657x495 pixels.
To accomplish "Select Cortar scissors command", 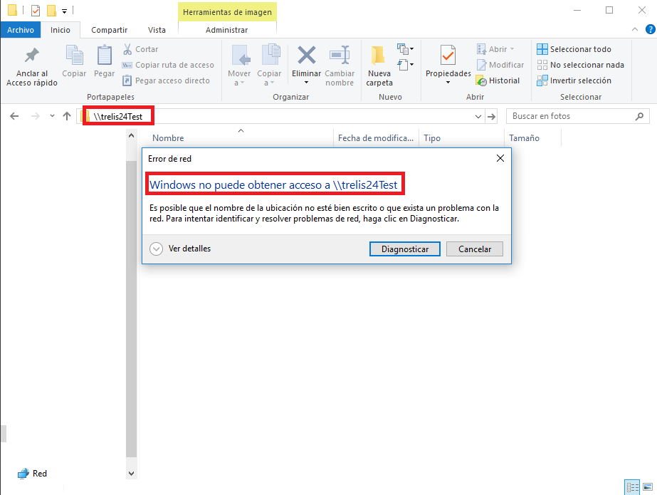I will tap(140, 49).
